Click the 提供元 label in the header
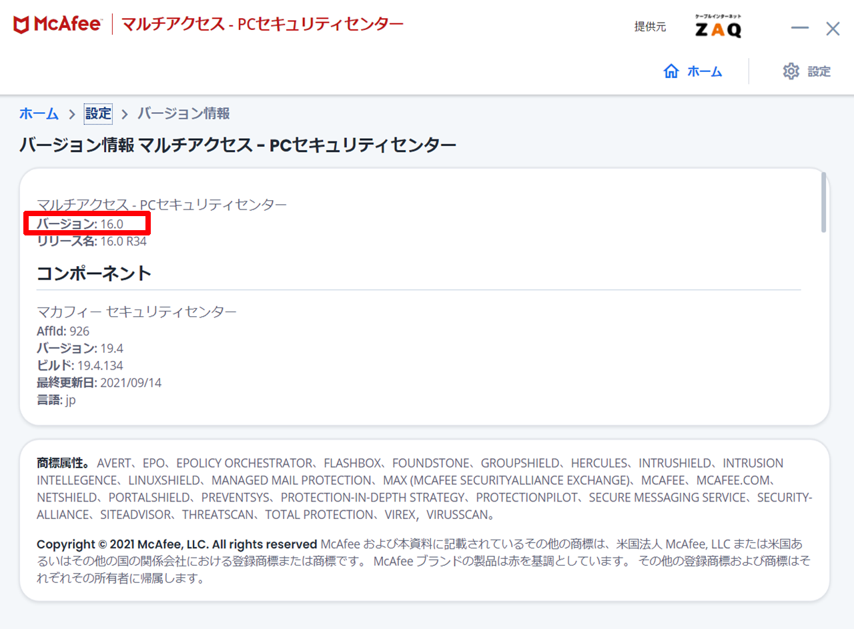Screen dimensions: 854x629 click(650, 27)
